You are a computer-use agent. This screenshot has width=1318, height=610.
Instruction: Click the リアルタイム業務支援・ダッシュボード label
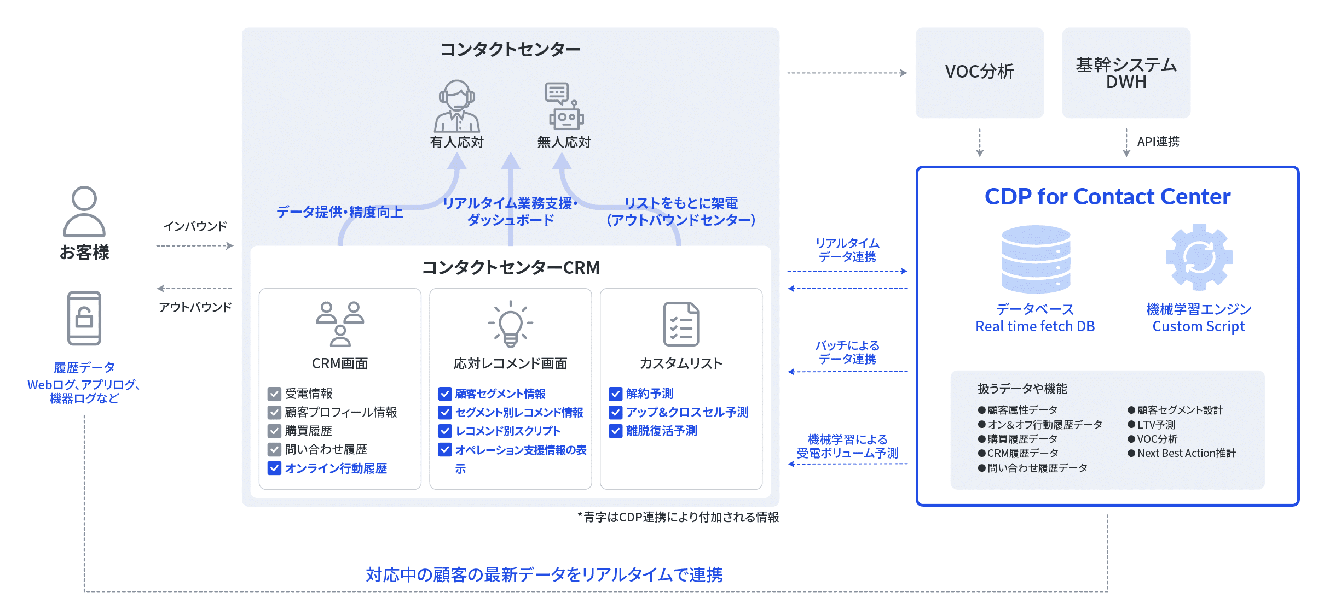coord(511,212)
